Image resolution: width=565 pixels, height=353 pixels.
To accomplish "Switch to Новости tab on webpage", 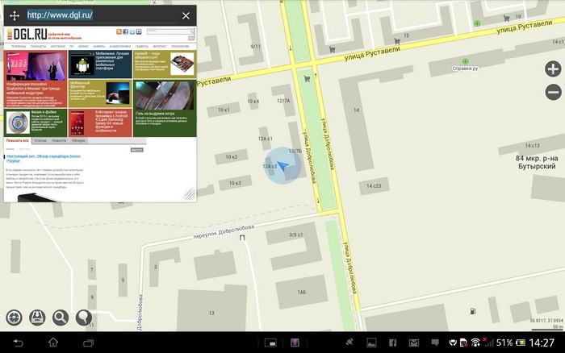I will coord(59,140).
